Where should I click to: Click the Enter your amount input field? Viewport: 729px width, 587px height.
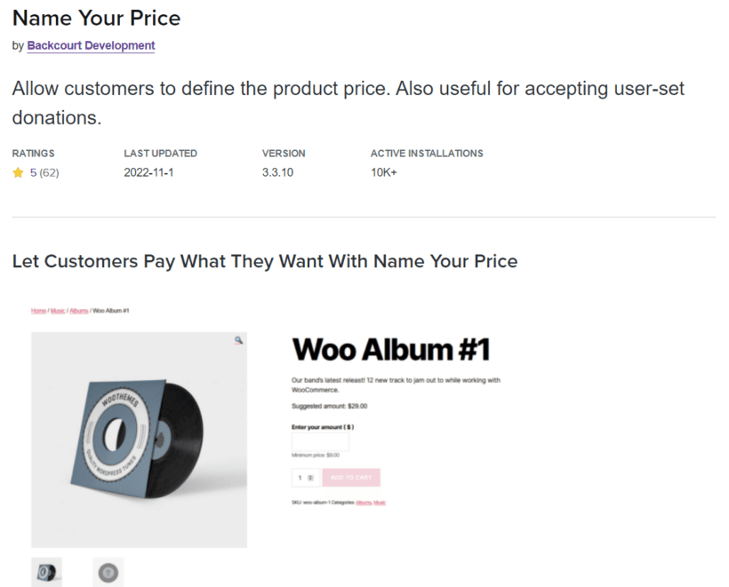click(321, 441)
